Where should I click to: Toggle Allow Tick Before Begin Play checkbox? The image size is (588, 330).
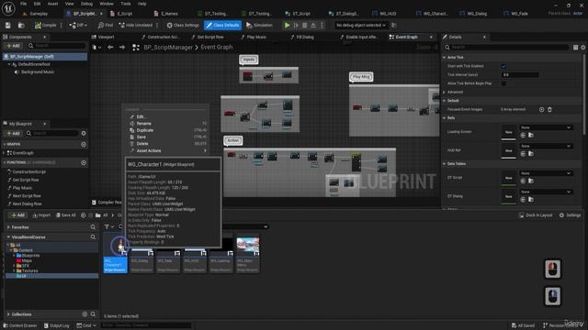503,83
